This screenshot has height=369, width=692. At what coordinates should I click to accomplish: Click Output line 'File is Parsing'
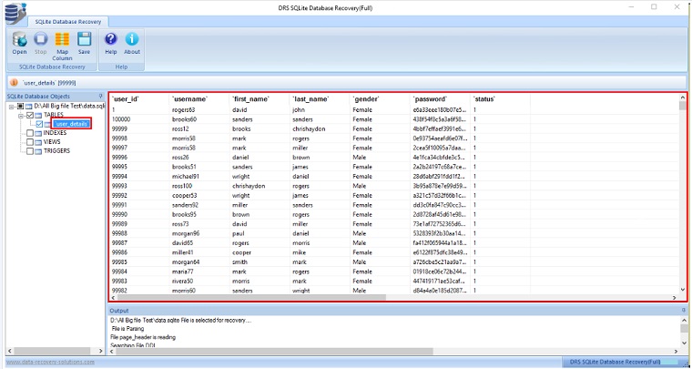[128, 328]
